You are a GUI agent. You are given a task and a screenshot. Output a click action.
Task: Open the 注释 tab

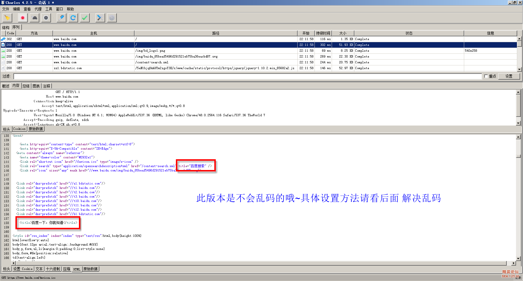(46, 86)
